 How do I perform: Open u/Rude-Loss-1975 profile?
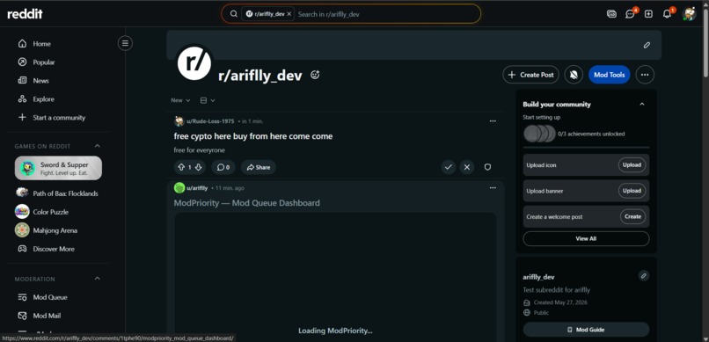click(210, 121)
